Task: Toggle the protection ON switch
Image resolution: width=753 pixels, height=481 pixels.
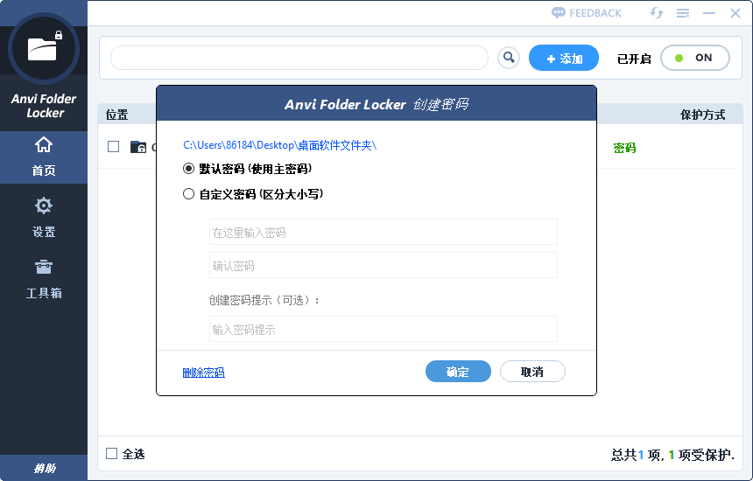Action: coord(695,58)
